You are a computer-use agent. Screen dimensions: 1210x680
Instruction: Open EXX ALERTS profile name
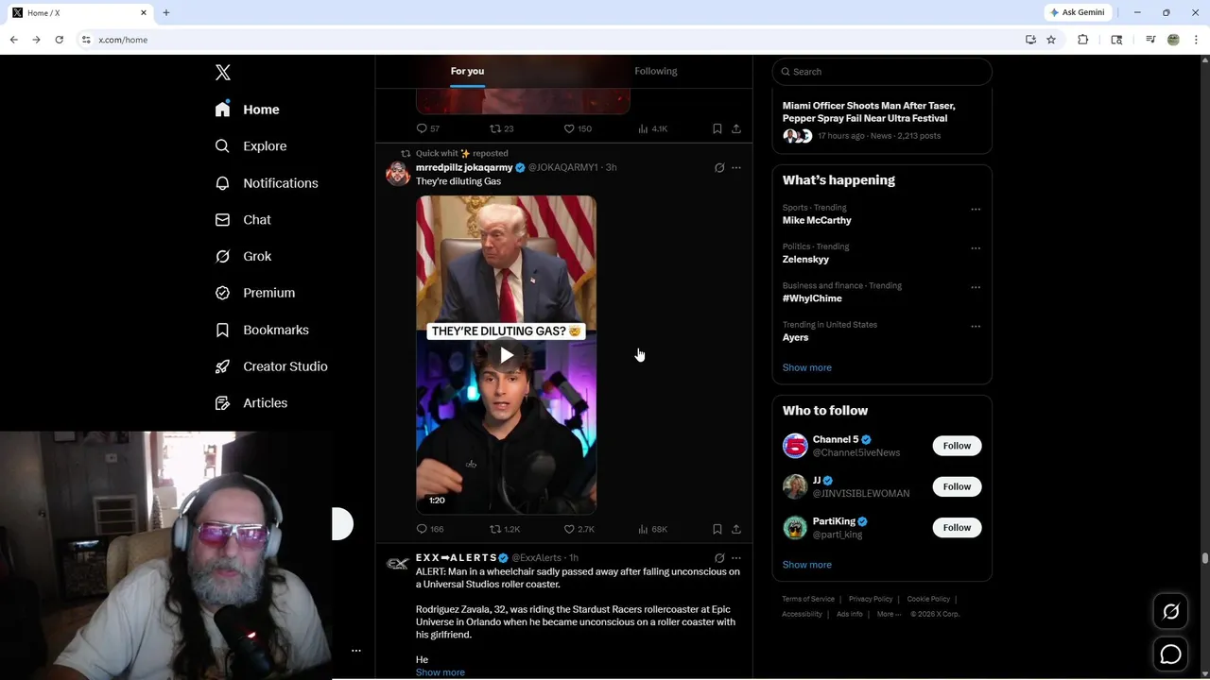(457, 558)
